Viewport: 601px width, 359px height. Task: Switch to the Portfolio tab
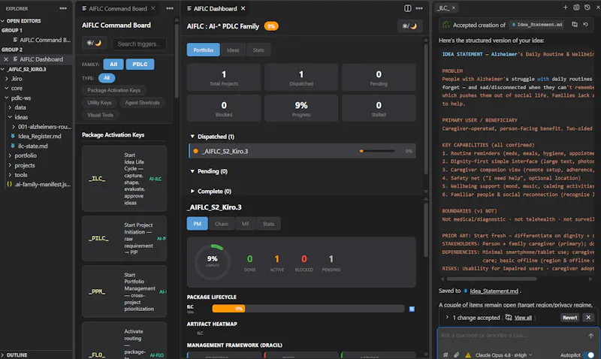click(x=203, y=50)
